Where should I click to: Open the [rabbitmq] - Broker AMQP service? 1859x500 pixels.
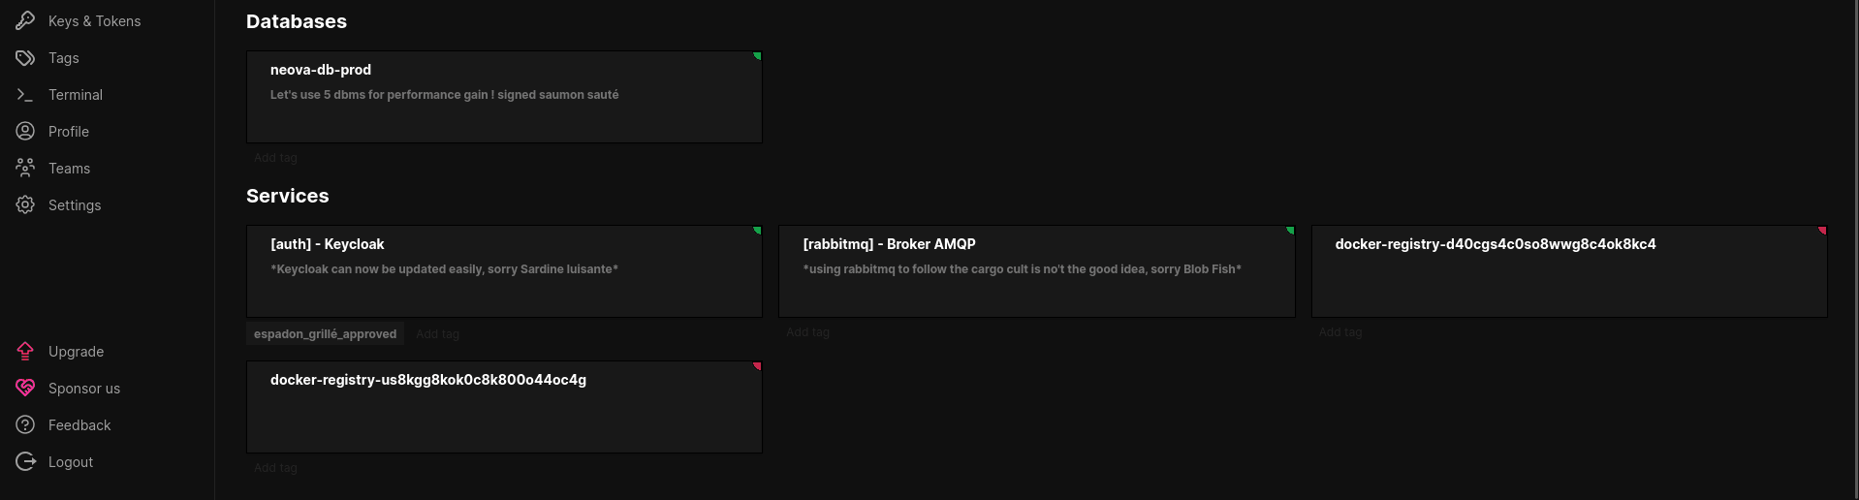(1036, 271)
